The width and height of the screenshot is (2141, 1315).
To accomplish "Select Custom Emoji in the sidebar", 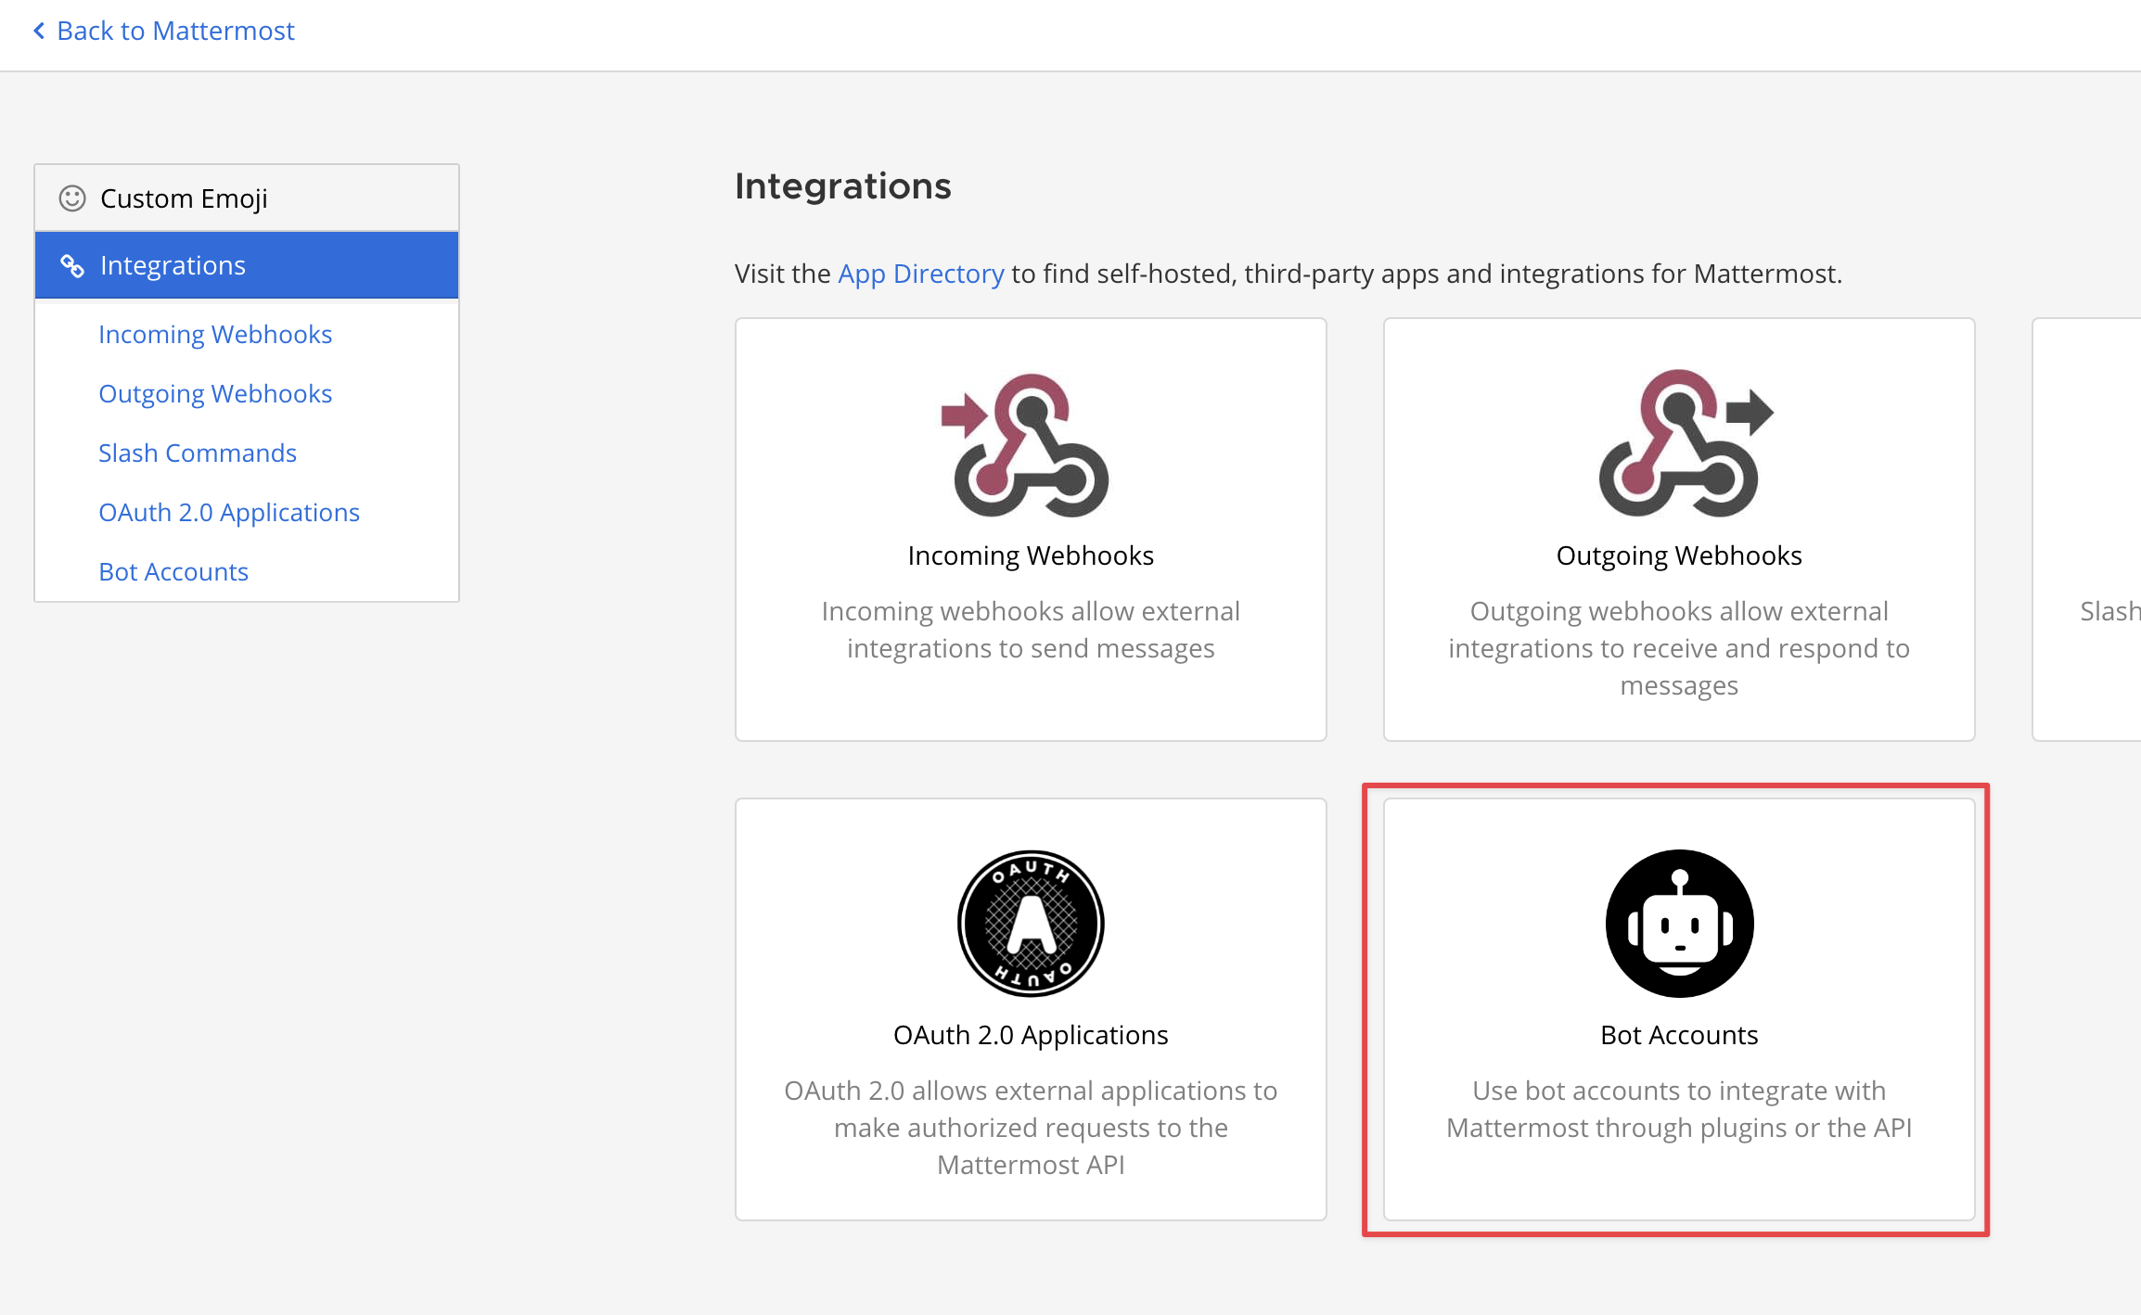I will pos(184,198).
